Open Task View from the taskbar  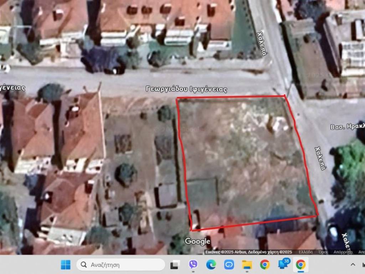click(175, 265)
